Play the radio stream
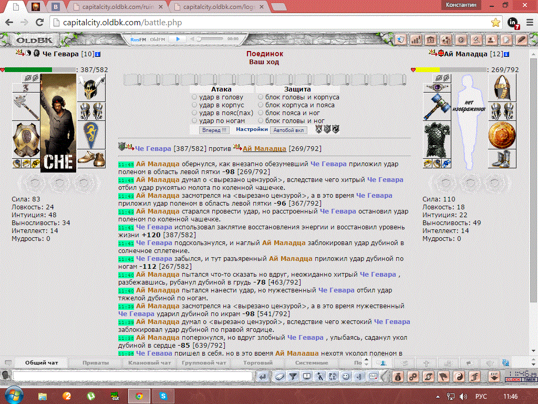This screenshot has width=538, height=404. [x=178, y=39]
